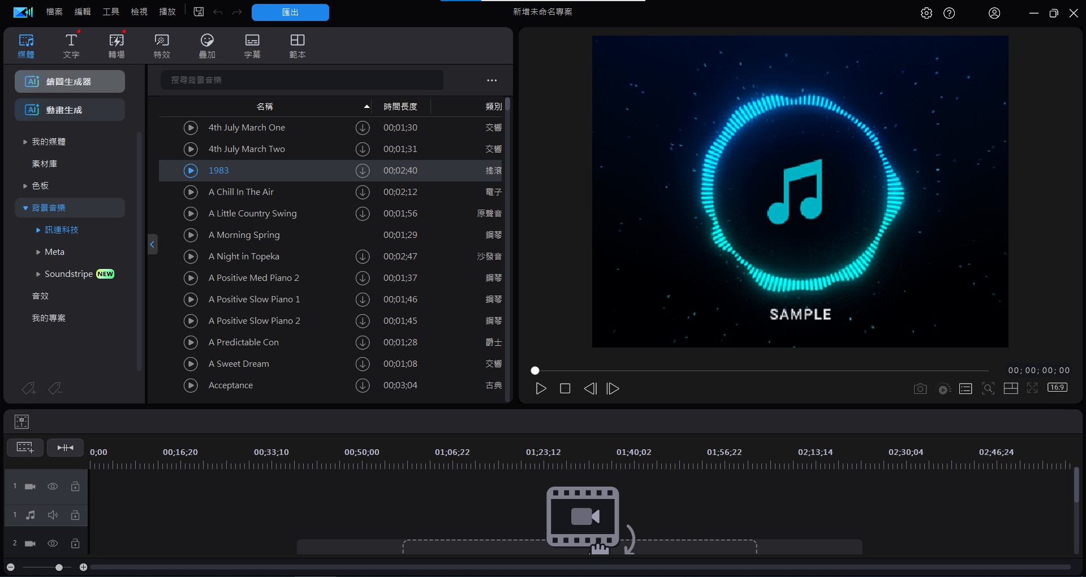Mute audio track 1 speaker icon
The height and width of the screenshot is (577, 1086).
pos(53,515)
